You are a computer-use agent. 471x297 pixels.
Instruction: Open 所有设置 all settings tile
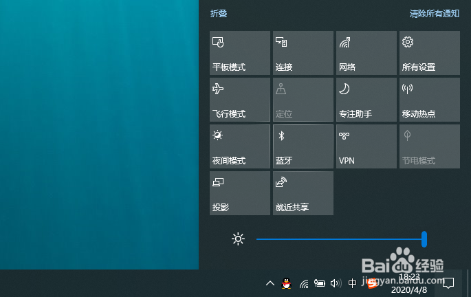[430, 53]
